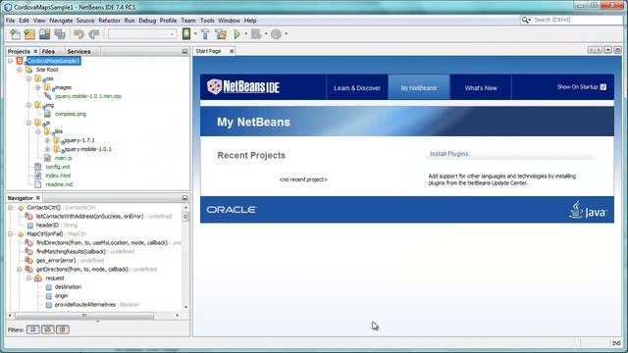Click the Navigator horizontal scrollbar
The width and height of the screenshot is (628, 353).
coord(84,316)
